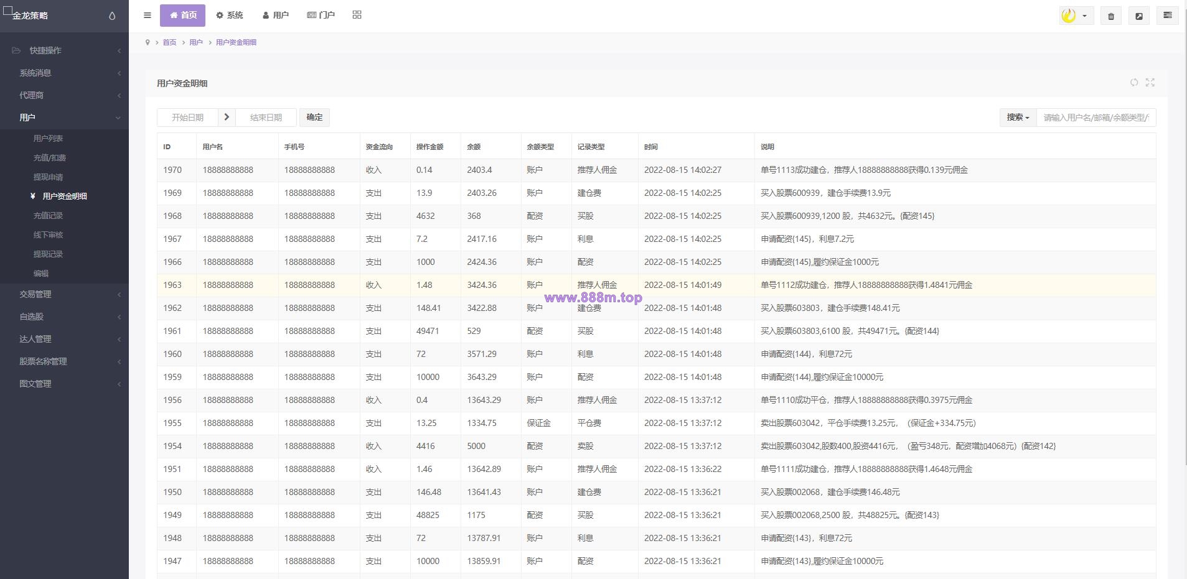Open 提现申请 in sidebar
1187x579 pixels.
pos(48,177)
